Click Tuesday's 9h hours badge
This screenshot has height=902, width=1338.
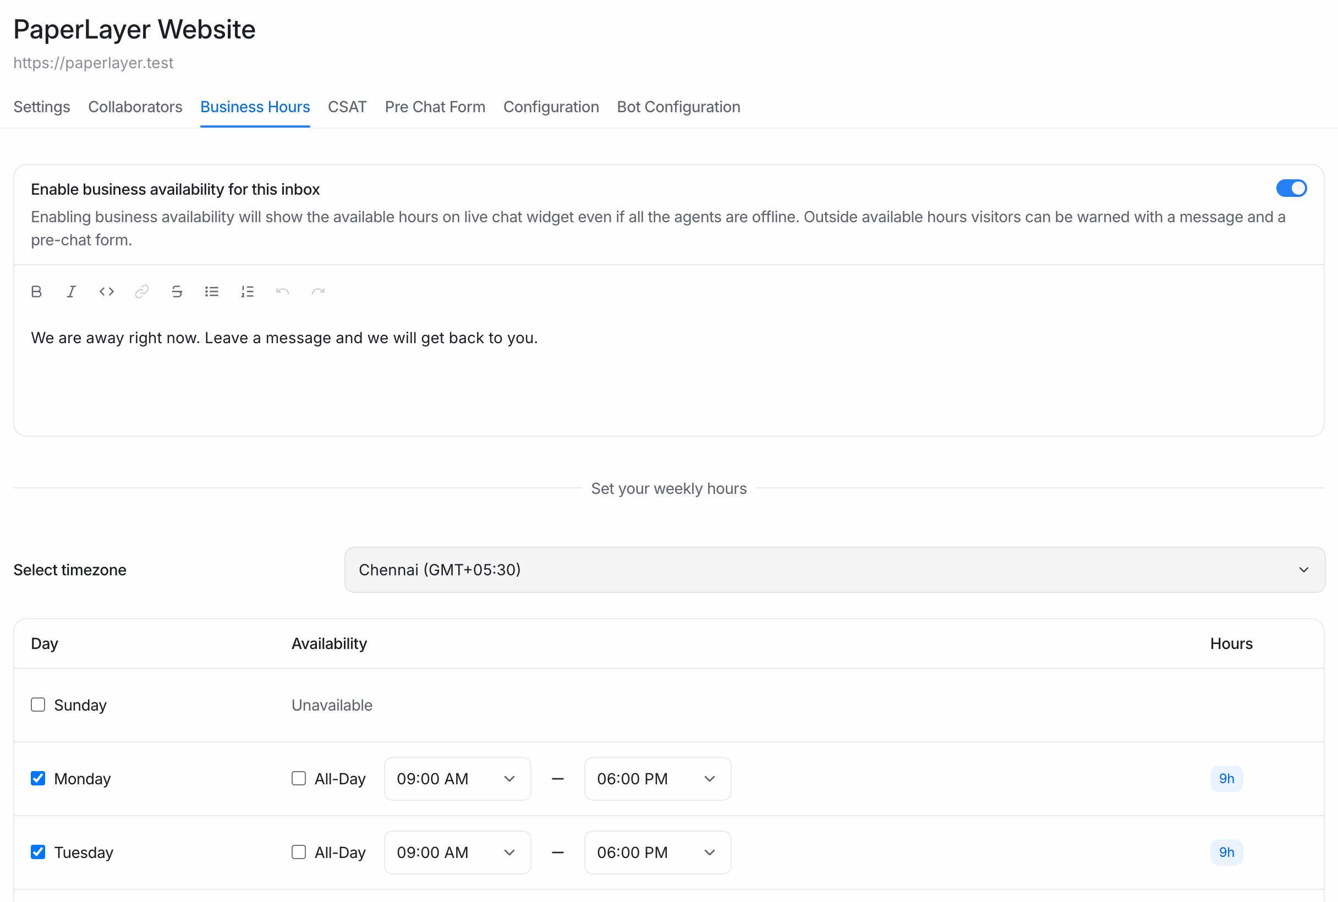click(1226, 853)
